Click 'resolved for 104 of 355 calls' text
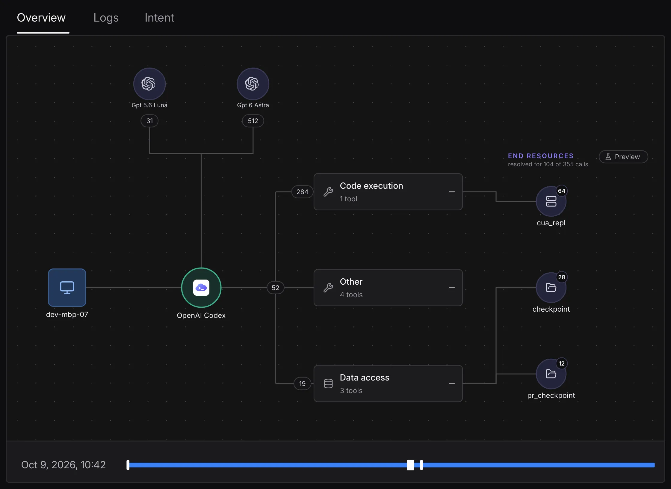 [x=548, y=164]
